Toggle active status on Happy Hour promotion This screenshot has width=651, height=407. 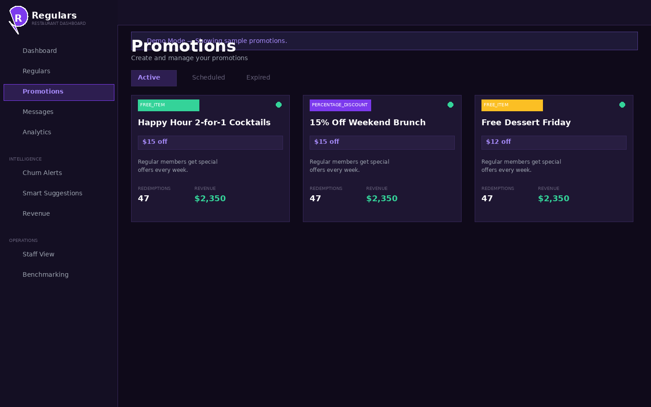pyautogui.click(x=278, y=104)
